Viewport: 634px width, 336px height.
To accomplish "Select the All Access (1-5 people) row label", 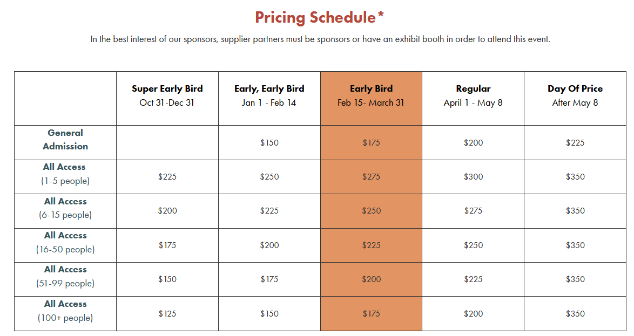I will (x=65, y=174).
